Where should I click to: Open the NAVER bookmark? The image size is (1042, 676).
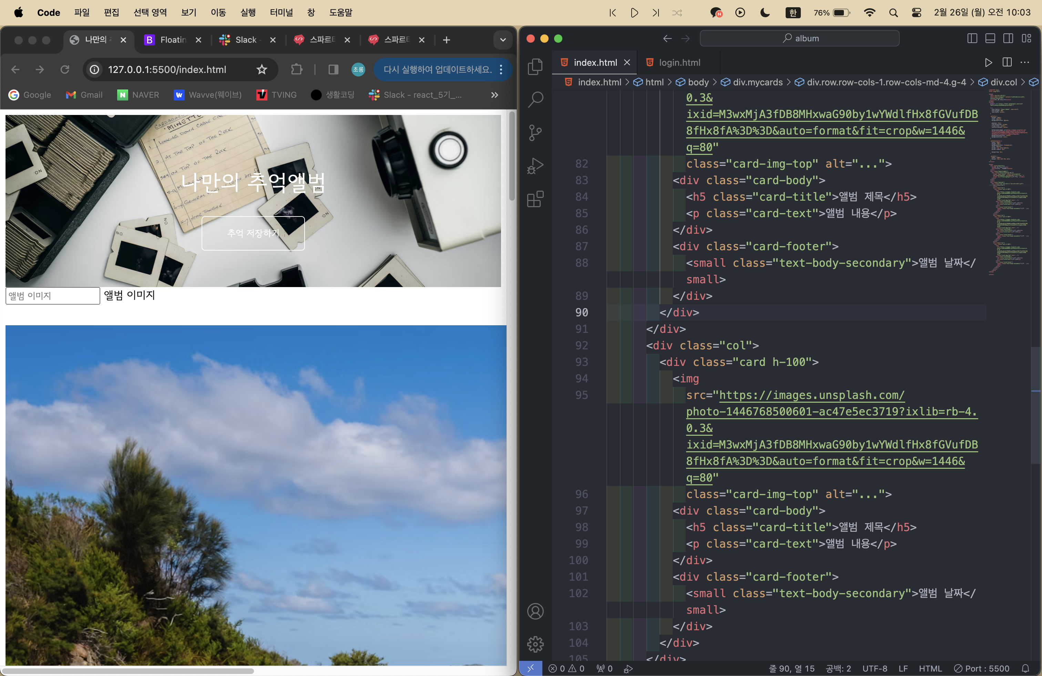[139, 95]
